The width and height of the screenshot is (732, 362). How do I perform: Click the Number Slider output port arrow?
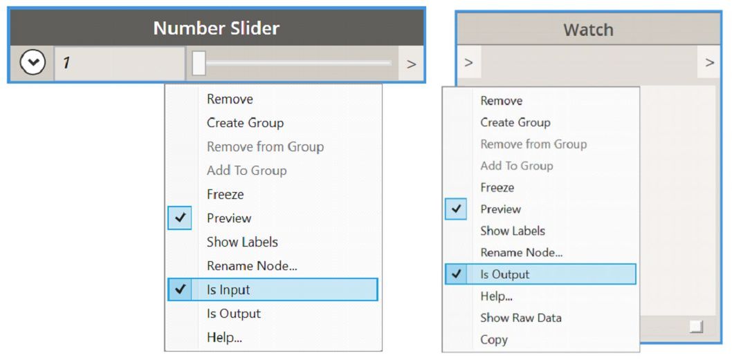pyautogui.click(x=411, y=64)
